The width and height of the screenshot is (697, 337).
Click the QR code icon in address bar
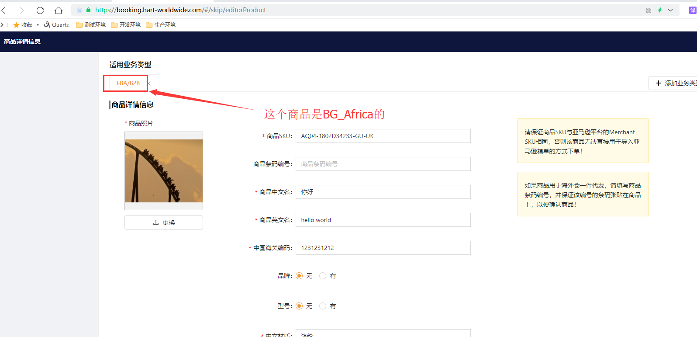[649, 10]
